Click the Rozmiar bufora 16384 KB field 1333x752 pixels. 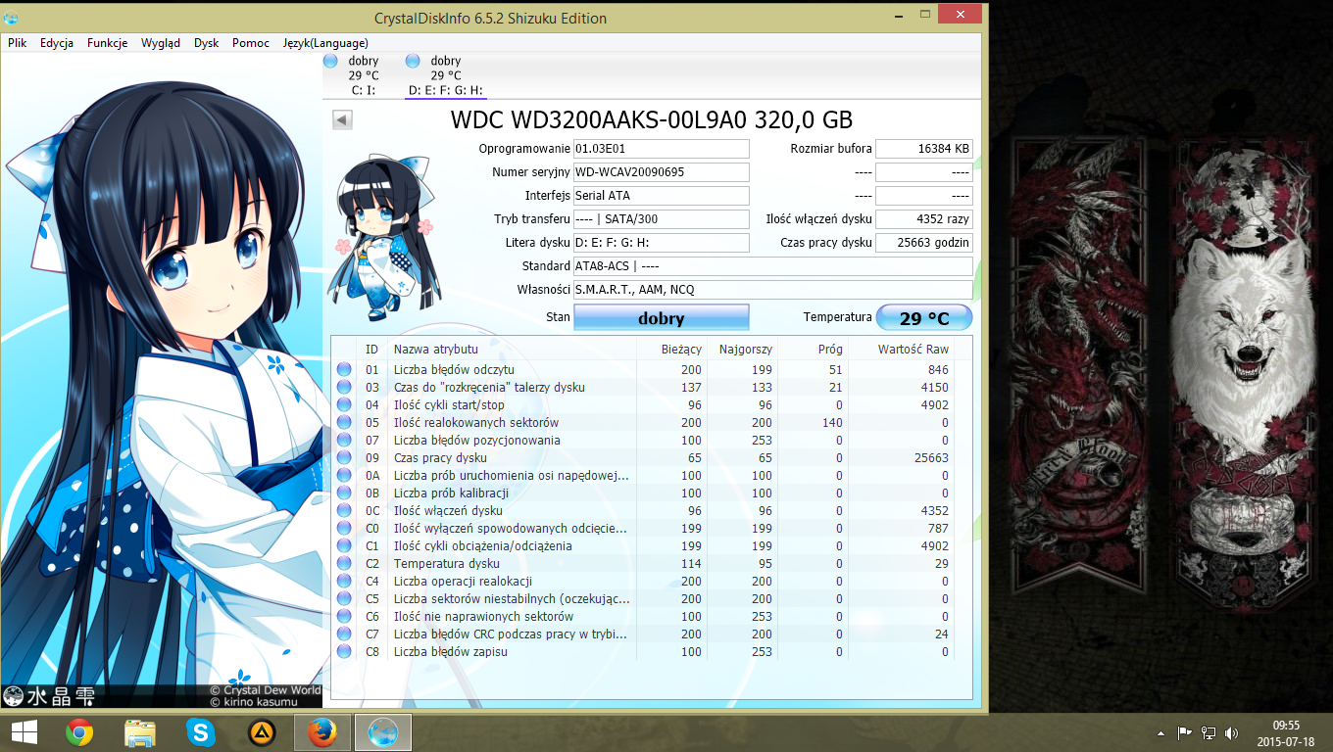pos(924,149)
